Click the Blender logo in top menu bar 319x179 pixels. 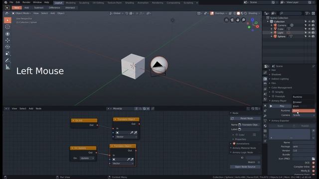5,2
